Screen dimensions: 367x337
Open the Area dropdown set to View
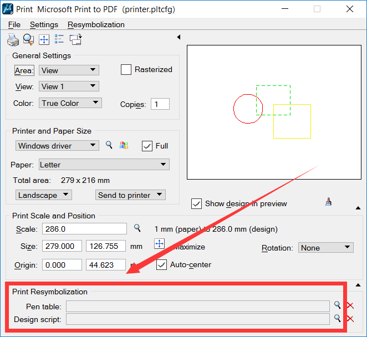coord(69,70)
